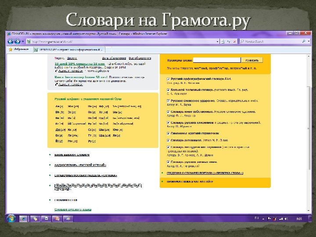Click the volume speaker tray icon
Viewport: 316px width, 237px height.
pos(287,219)
